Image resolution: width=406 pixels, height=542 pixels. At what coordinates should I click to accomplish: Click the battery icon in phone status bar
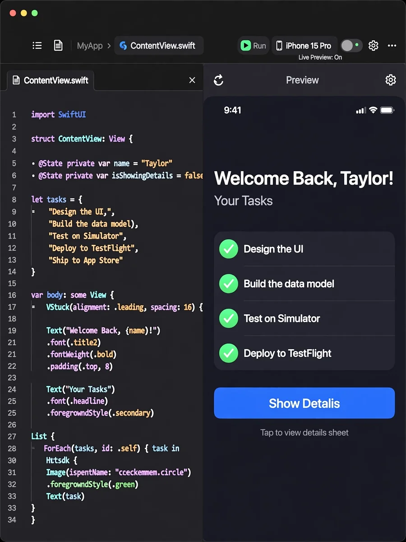coord(388,110)
